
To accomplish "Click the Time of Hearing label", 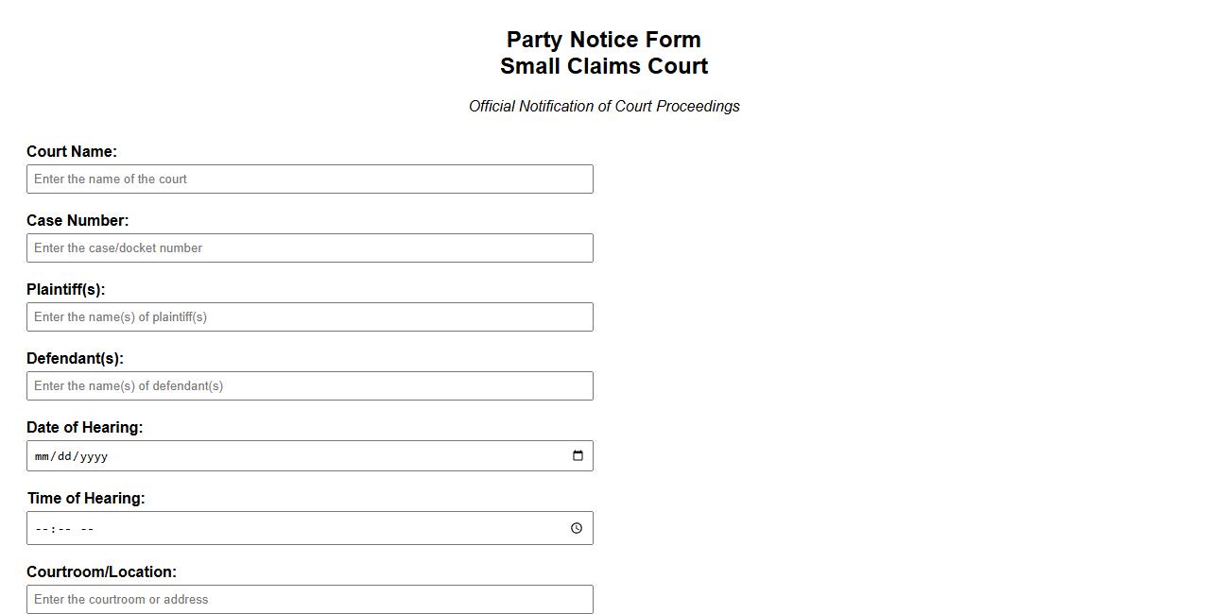I will [x=86, y=498].
